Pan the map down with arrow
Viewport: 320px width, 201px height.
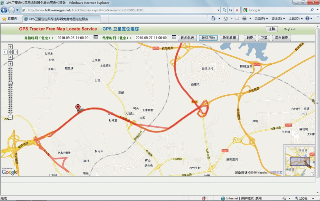coord(10,57)
